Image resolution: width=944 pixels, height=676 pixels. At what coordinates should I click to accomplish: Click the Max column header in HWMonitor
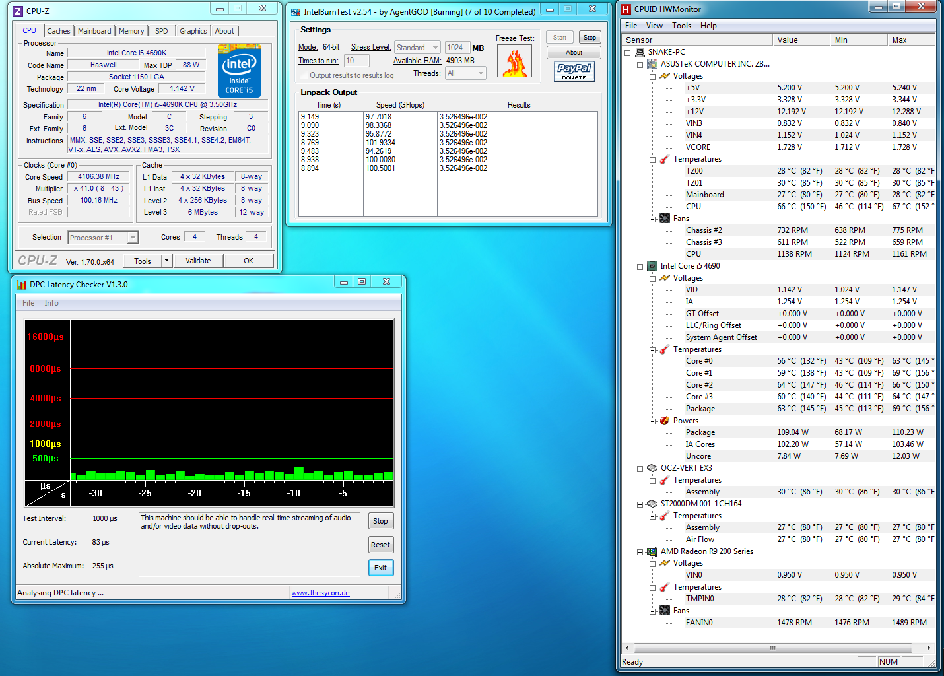pyautogui.click(x=911, y=40)
